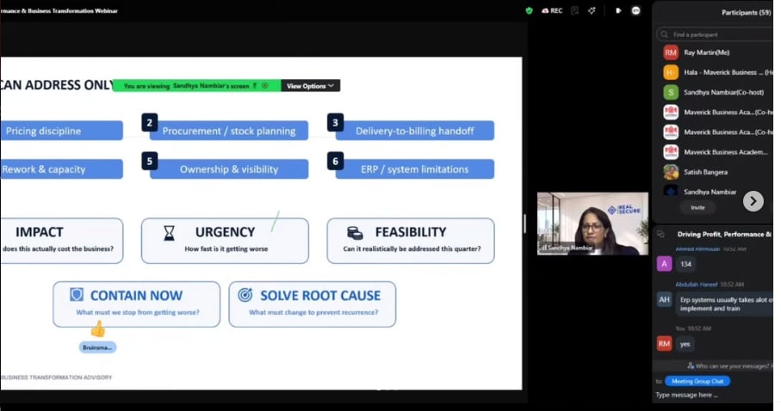Click the coins icon in the FEASIBILITY card
781x411 pixels.
[355, 232]
